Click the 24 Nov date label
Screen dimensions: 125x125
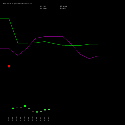pos(24,119)
